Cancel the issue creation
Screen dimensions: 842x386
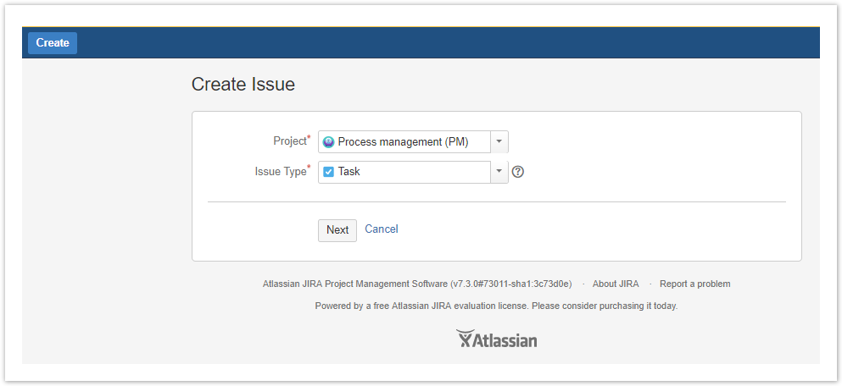tap(381, 229)
